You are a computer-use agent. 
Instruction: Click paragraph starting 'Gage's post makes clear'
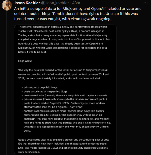(x=63, y=146)
